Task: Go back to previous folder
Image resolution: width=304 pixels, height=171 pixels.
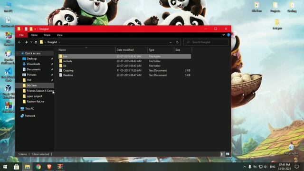Action: (x=19, y=42)
